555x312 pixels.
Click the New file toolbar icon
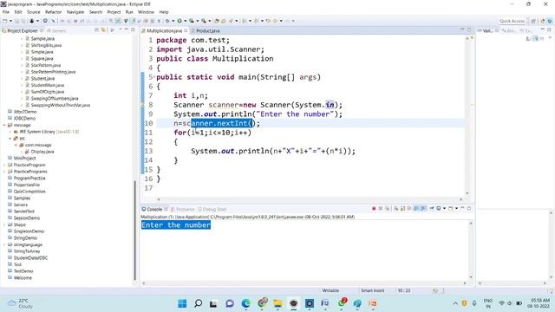[x=5, y=21]
